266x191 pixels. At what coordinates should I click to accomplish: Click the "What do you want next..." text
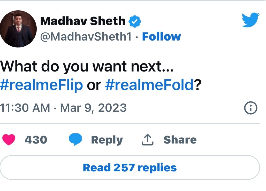pyautogui.click(x=87, y=67)
